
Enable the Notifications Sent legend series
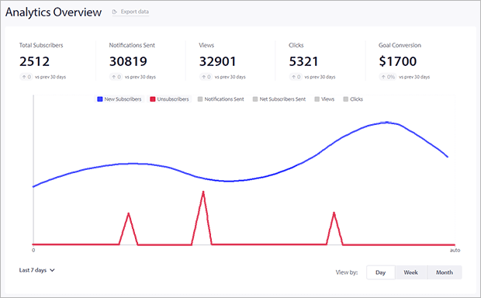click(x=221, y=99)
